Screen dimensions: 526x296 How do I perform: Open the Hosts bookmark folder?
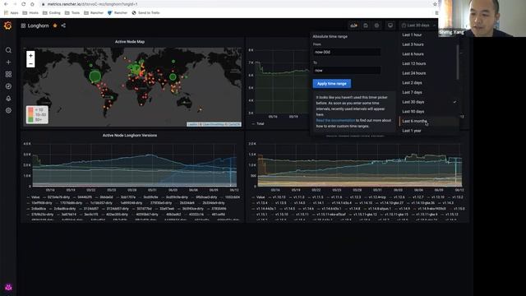point(30,13)
